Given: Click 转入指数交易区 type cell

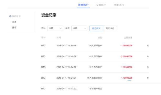Looking at the screenshot, I should 95,78.
